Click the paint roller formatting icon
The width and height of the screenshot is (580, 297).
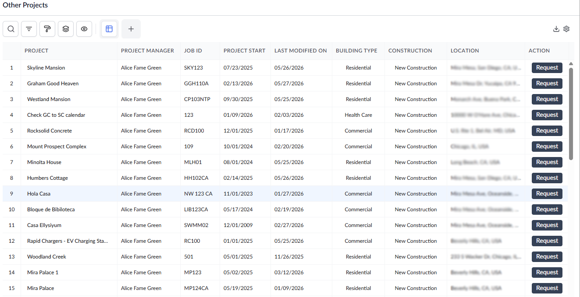click(47, 29)
